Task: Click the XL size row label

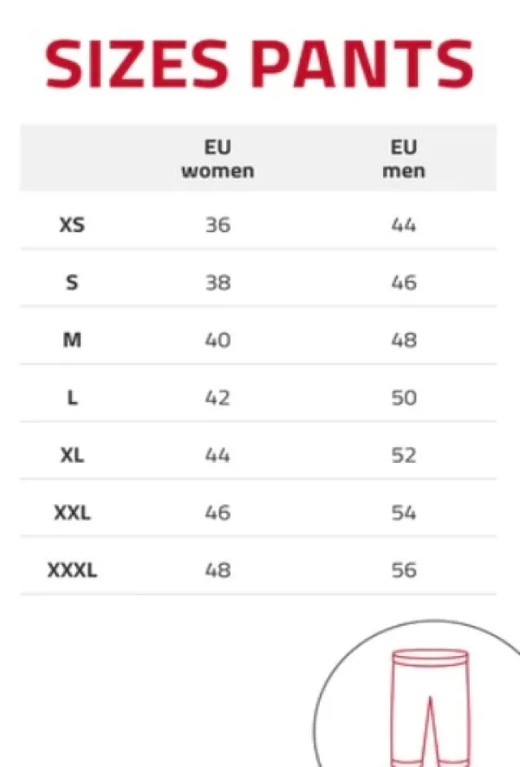Action: 72,455
